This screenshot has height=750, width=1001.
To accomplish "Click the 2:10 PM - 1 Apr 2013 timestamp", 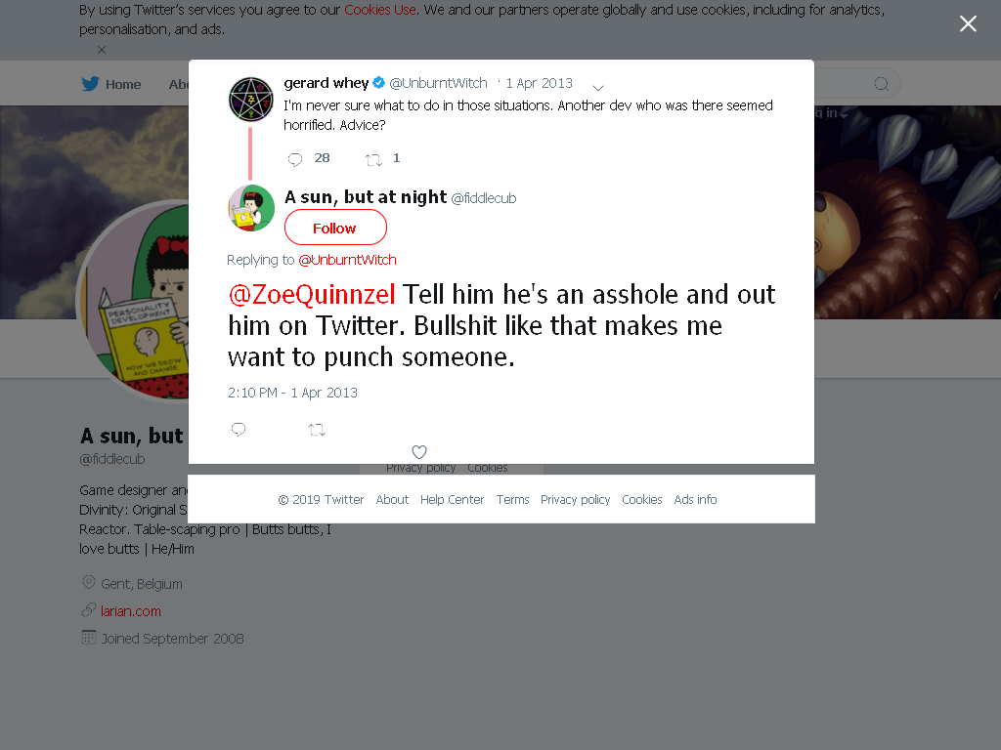I will tap(292, 393).
